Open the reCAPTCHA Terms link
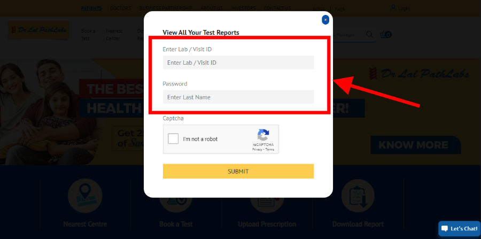 pyautogui.click(x=270, y=149)
